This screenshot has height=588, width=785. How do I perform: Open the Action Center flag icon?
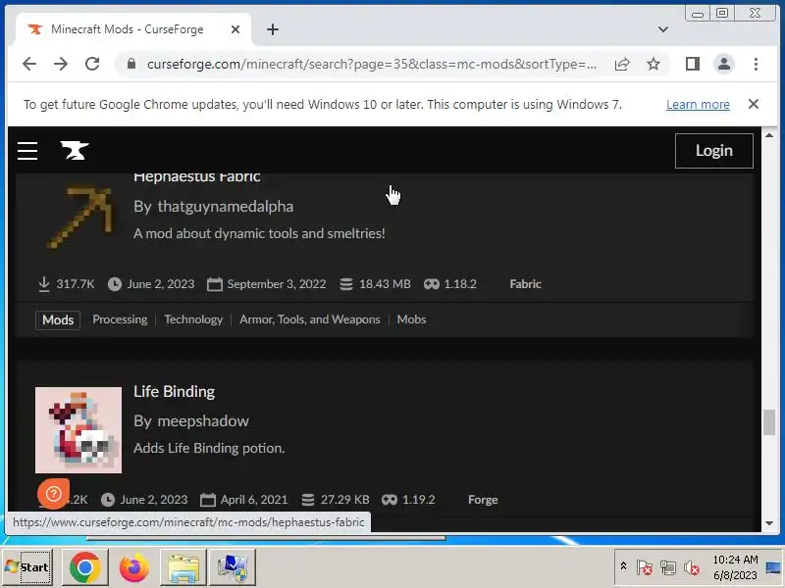click(644, 567)
